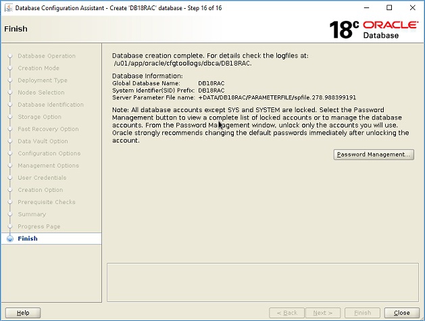Select the Data Vault Option step
425x321 pixels.
[x=43, y=141]
